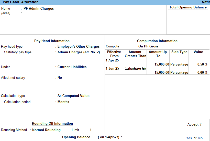This screenshot has width=210, height=141.
Task: Edit the Name field PF Admin Charges
Action: tap(39, 8)
